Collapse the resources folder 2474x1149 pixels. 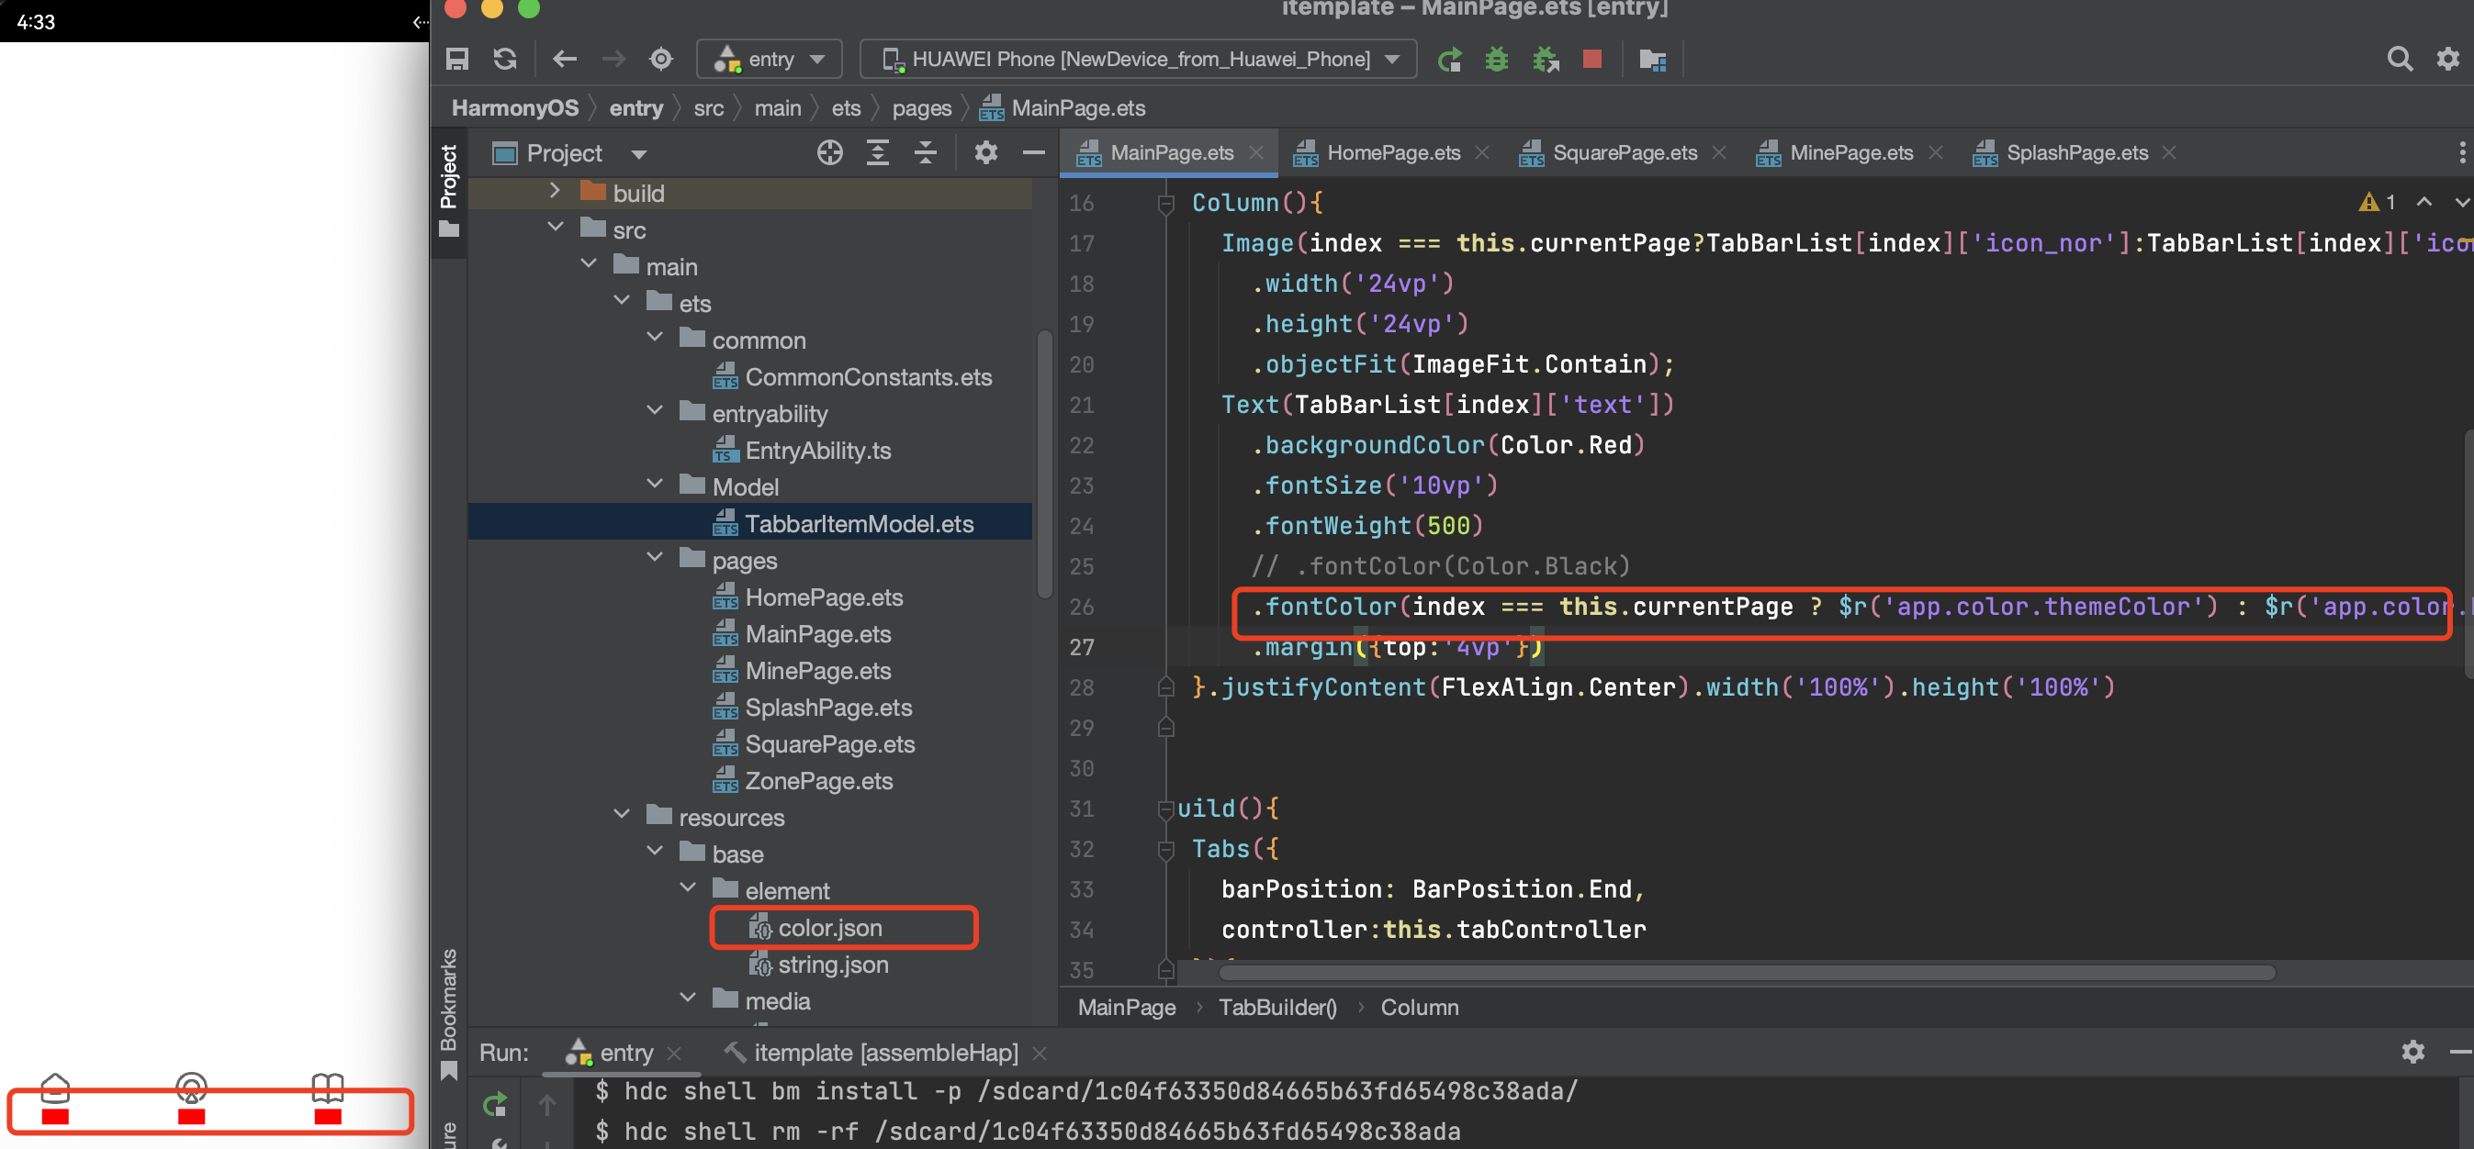point(623,815)
